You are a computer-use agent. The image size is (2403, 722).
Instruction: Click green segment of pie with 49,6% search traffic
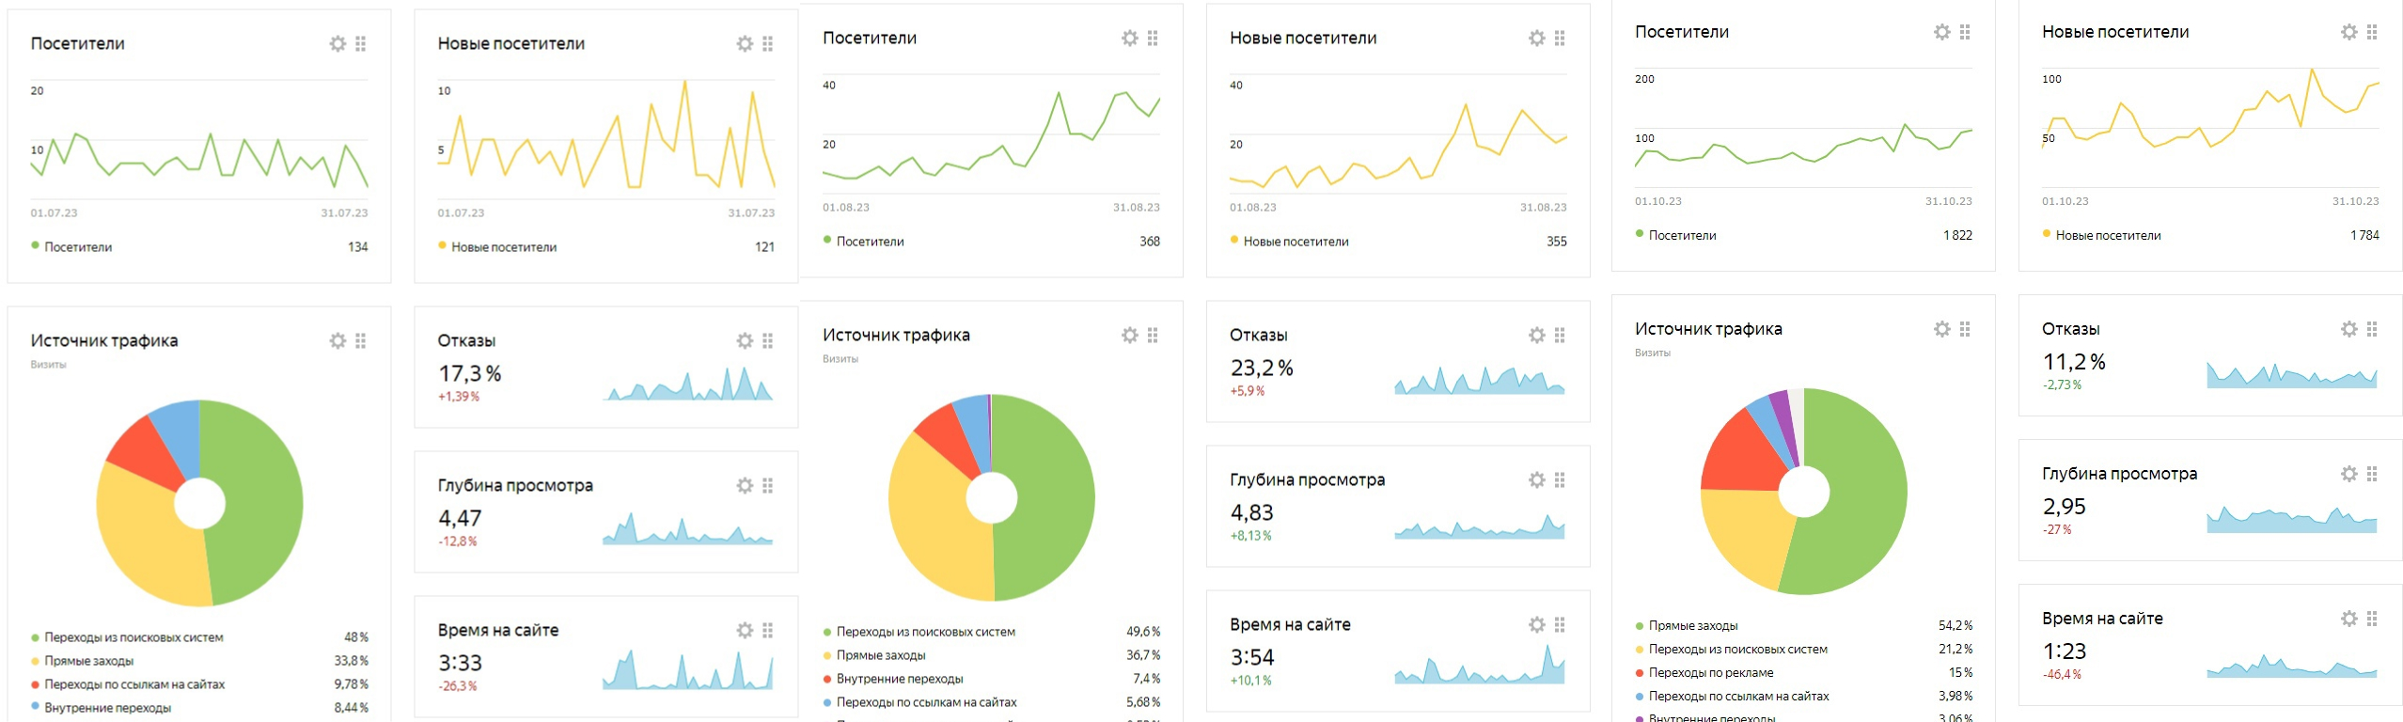(1048, 498)
